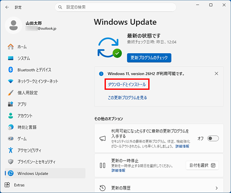Click the 設定の検索 search field
This screenshot has height=193, width=231.
click(x=115, y=7)
